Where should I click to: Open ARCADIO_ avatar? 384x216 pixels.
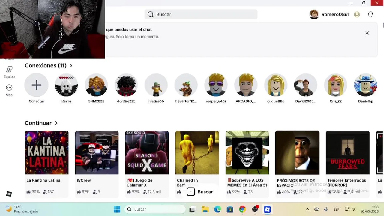coord(246,85)
